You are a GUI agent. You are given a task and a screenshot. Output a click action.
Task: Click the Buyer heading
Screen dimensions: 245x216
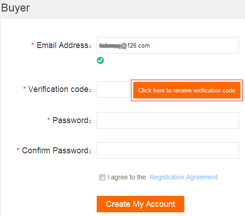click(16, 8)
